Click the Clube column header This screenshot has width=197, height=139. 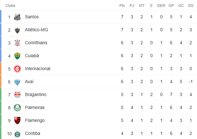(x=10, y=6)
